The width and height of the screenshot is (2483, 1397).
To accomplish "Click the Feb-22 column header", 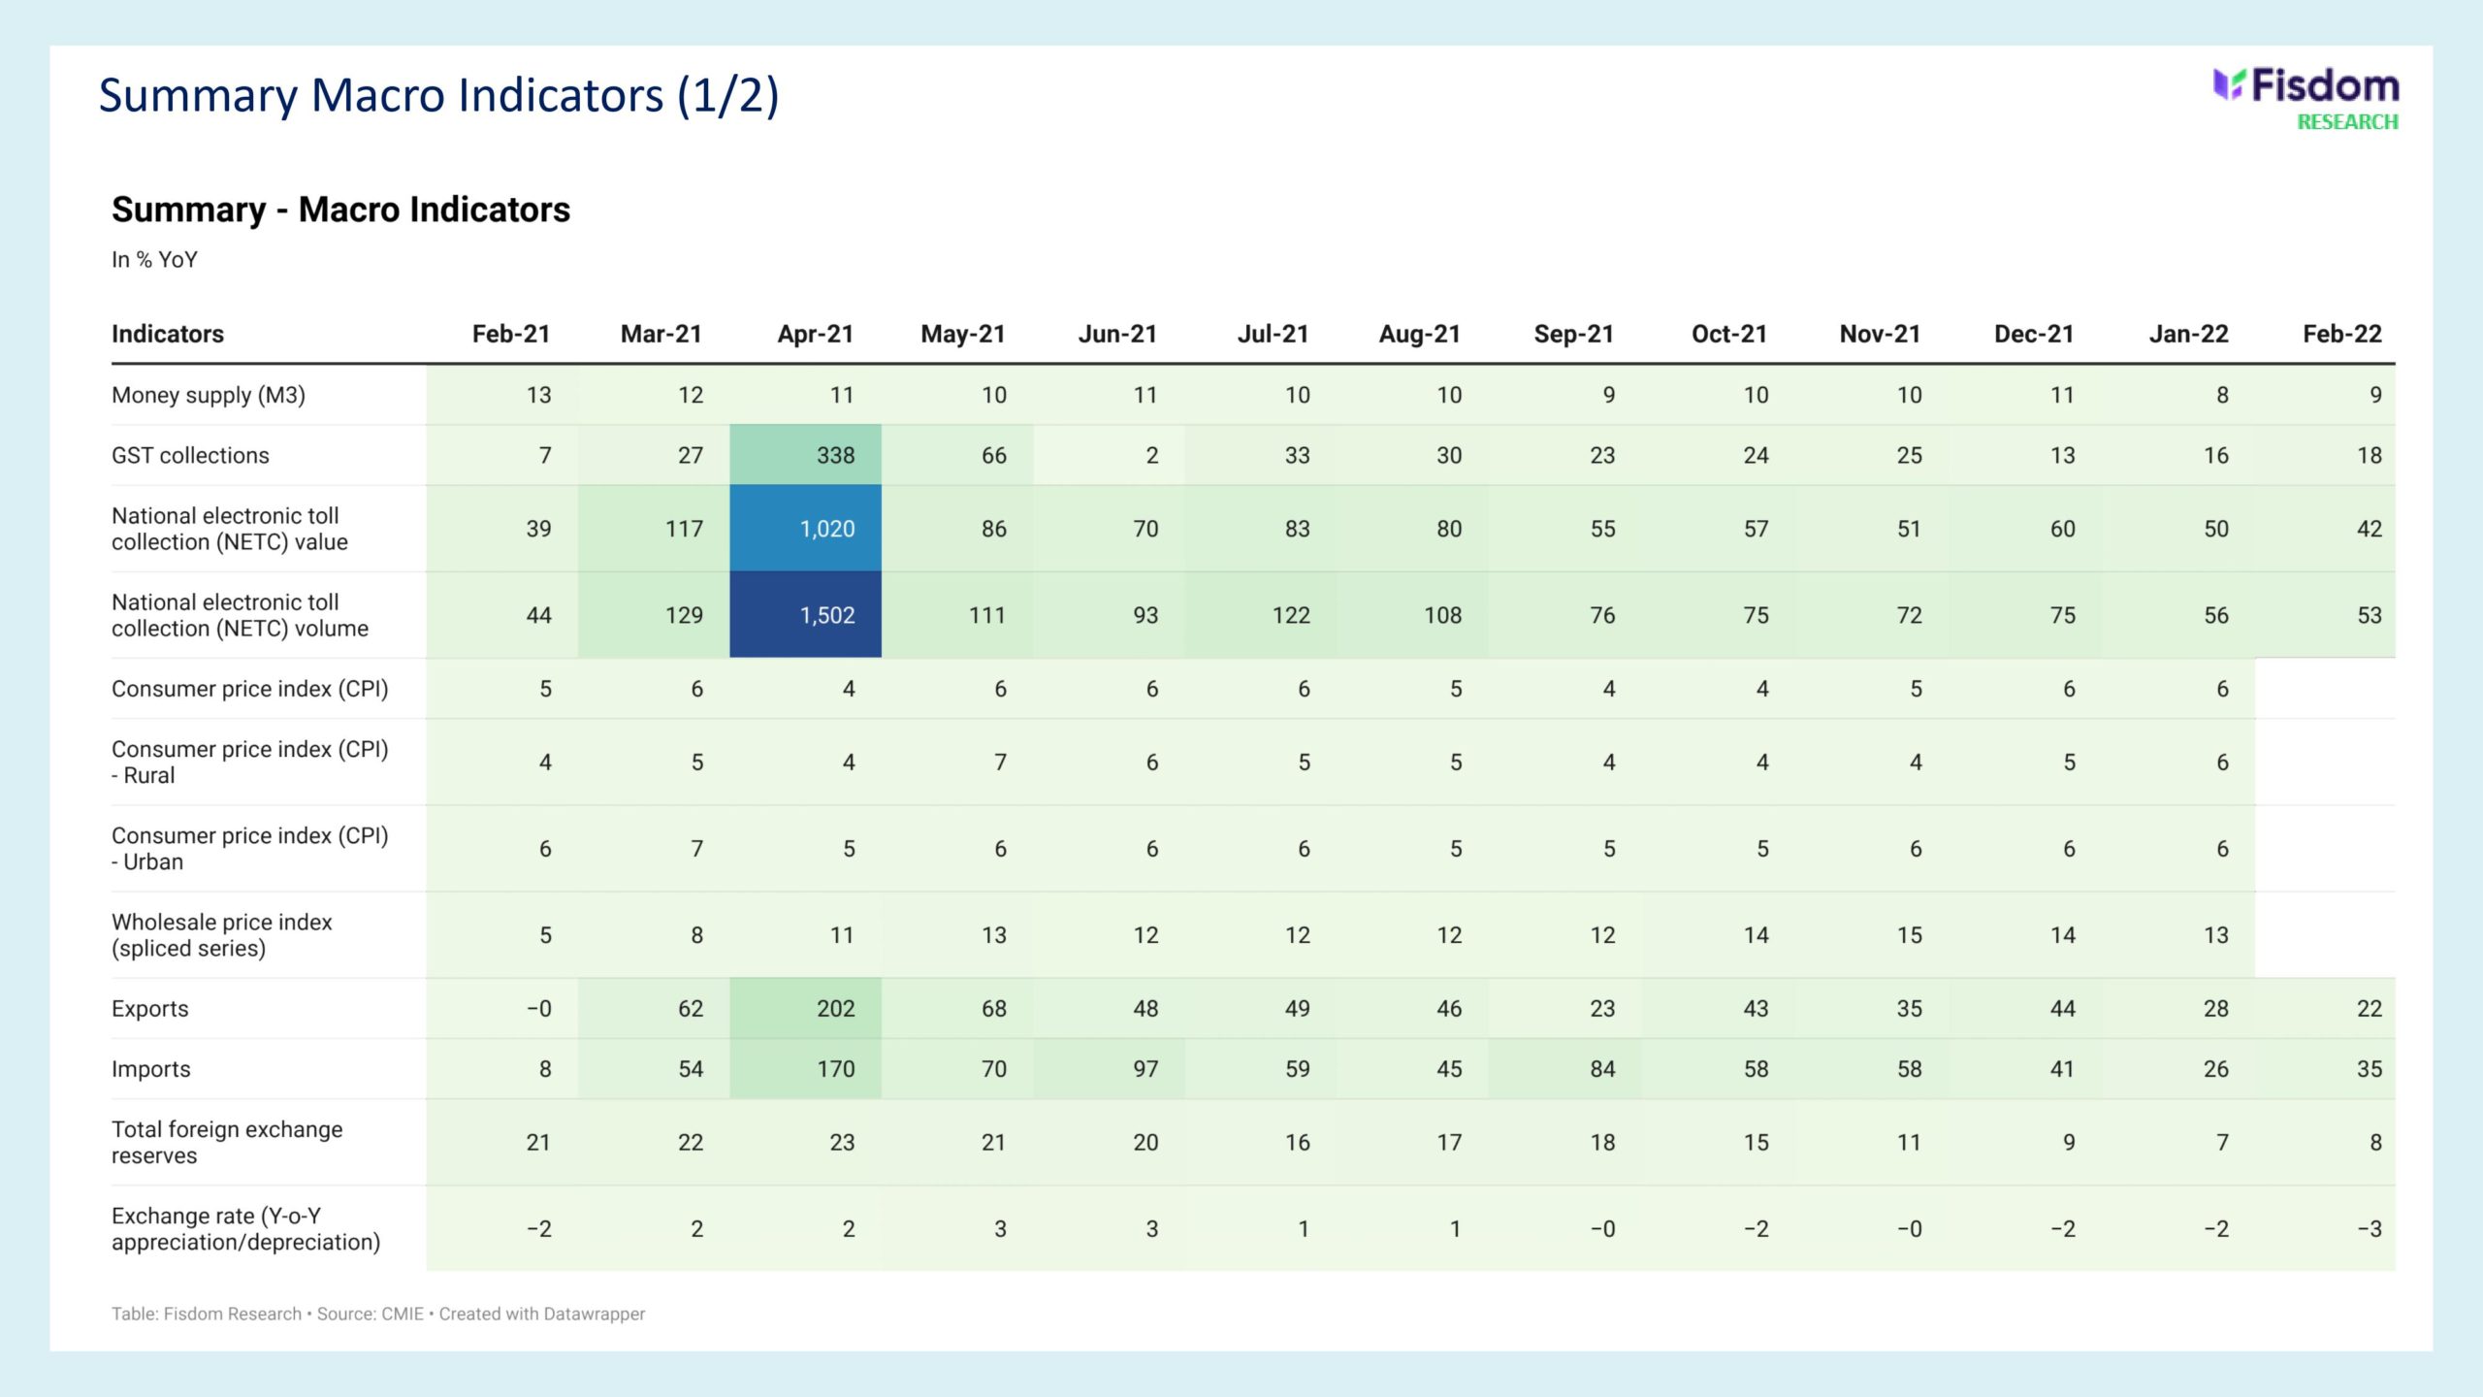I will (2341, 334).
